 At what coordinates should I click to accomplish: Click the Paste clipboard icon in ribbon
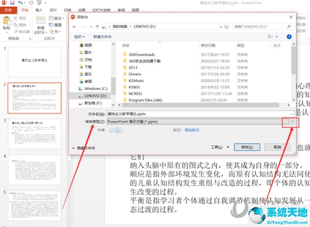[x=7, y=21]
